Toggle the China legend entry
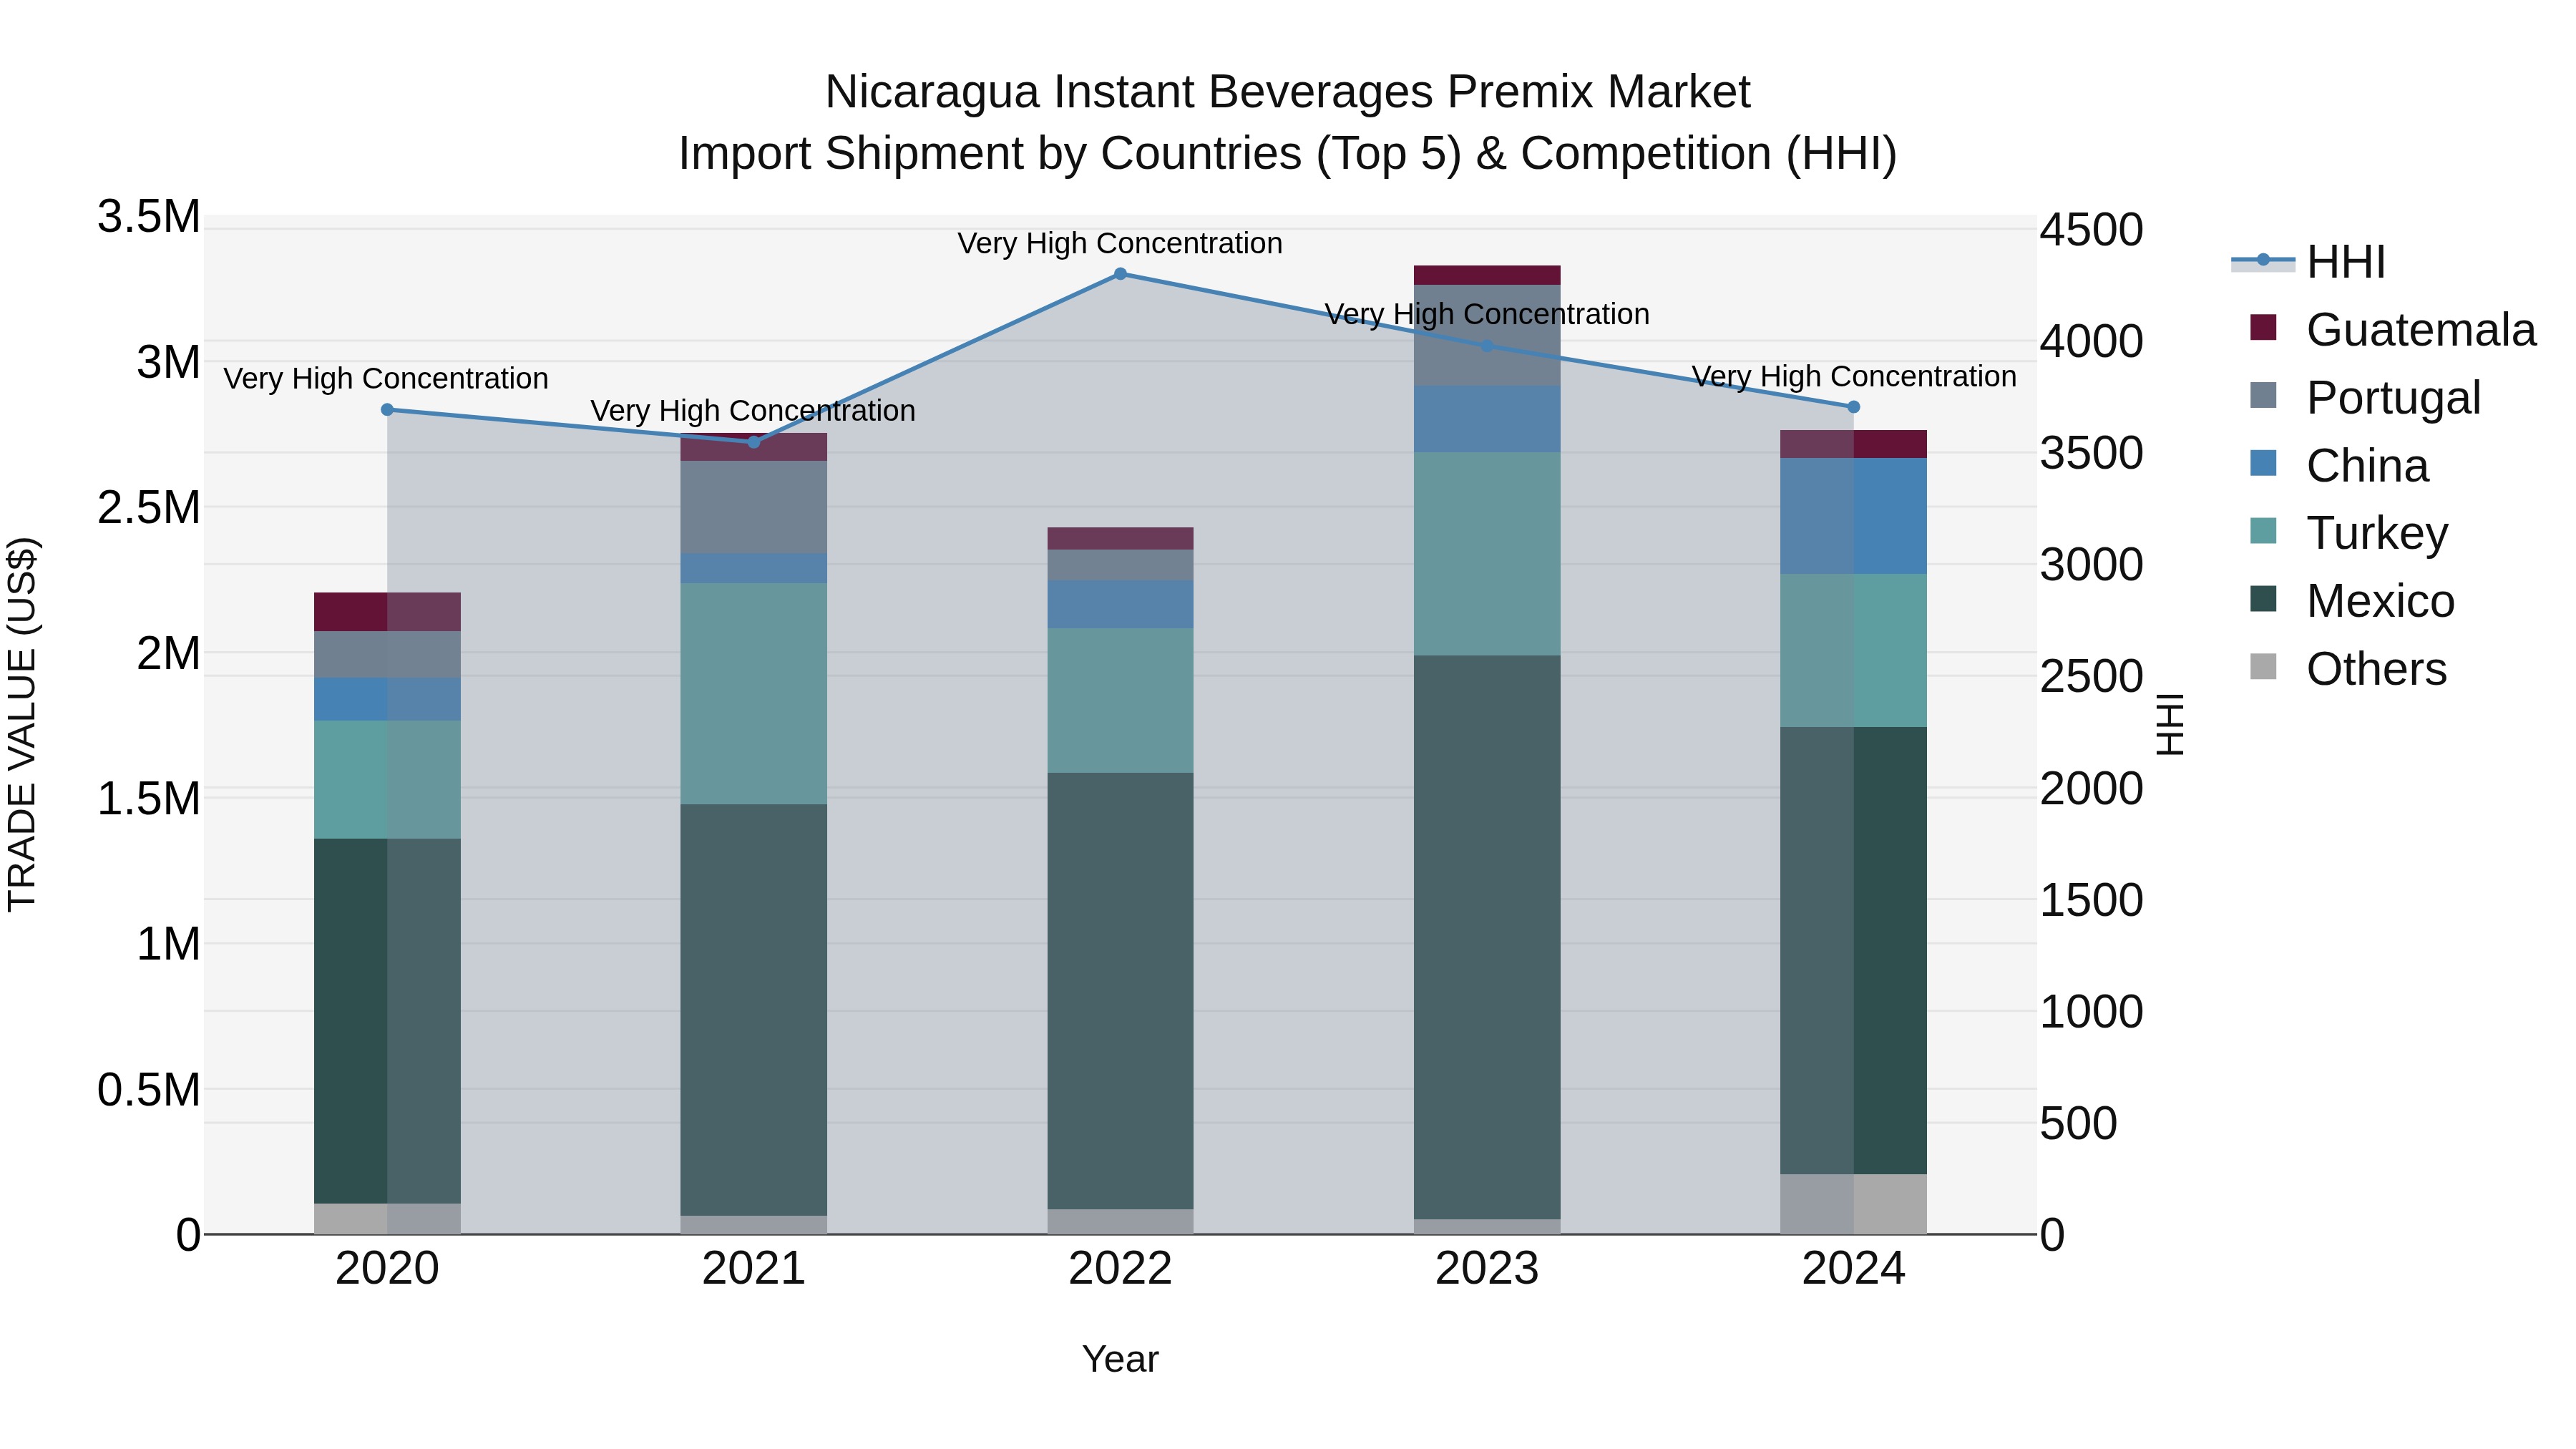Image resolution: width=2576 pixels, height=1449 pixels. [x=2339, y=466]
